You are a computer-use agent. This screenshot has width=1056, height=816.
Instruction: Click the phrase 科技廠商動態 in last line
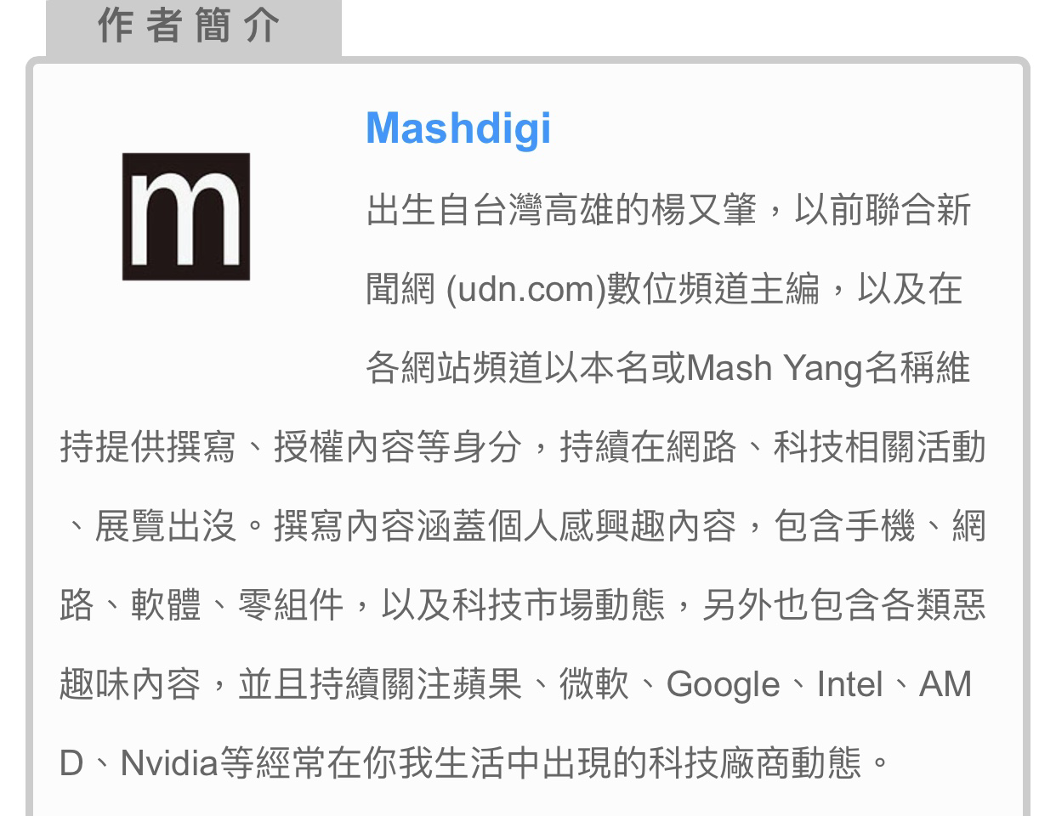(755, 762)
